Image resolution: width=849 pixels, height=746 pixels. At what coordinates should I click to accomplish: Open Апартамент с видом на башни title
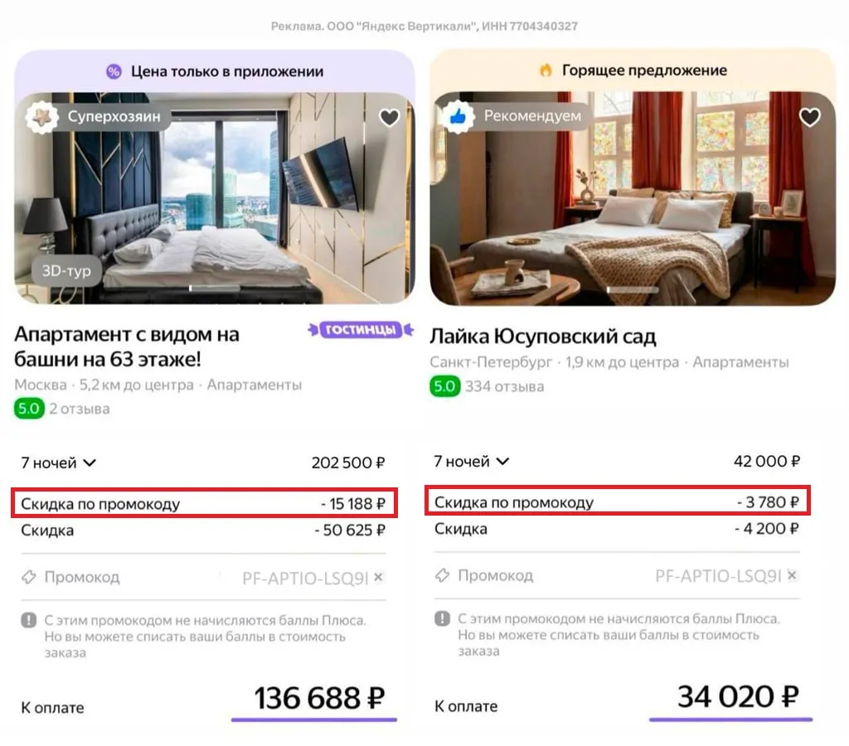click(127, 346)
